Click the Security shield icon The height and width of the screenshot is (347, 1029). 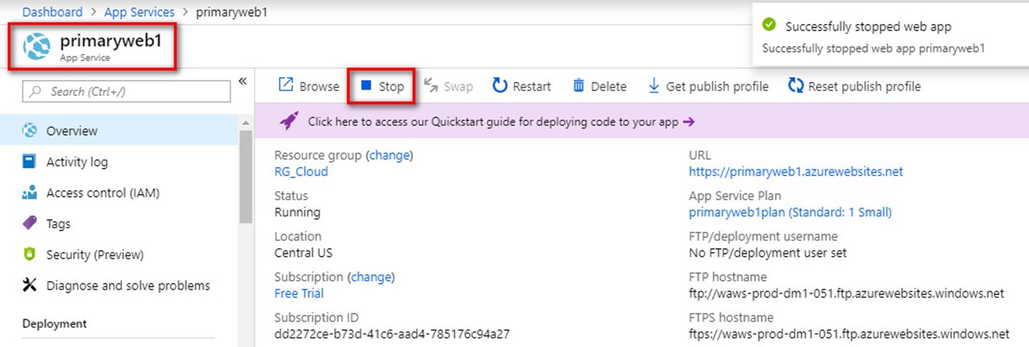tap(30, 254)
